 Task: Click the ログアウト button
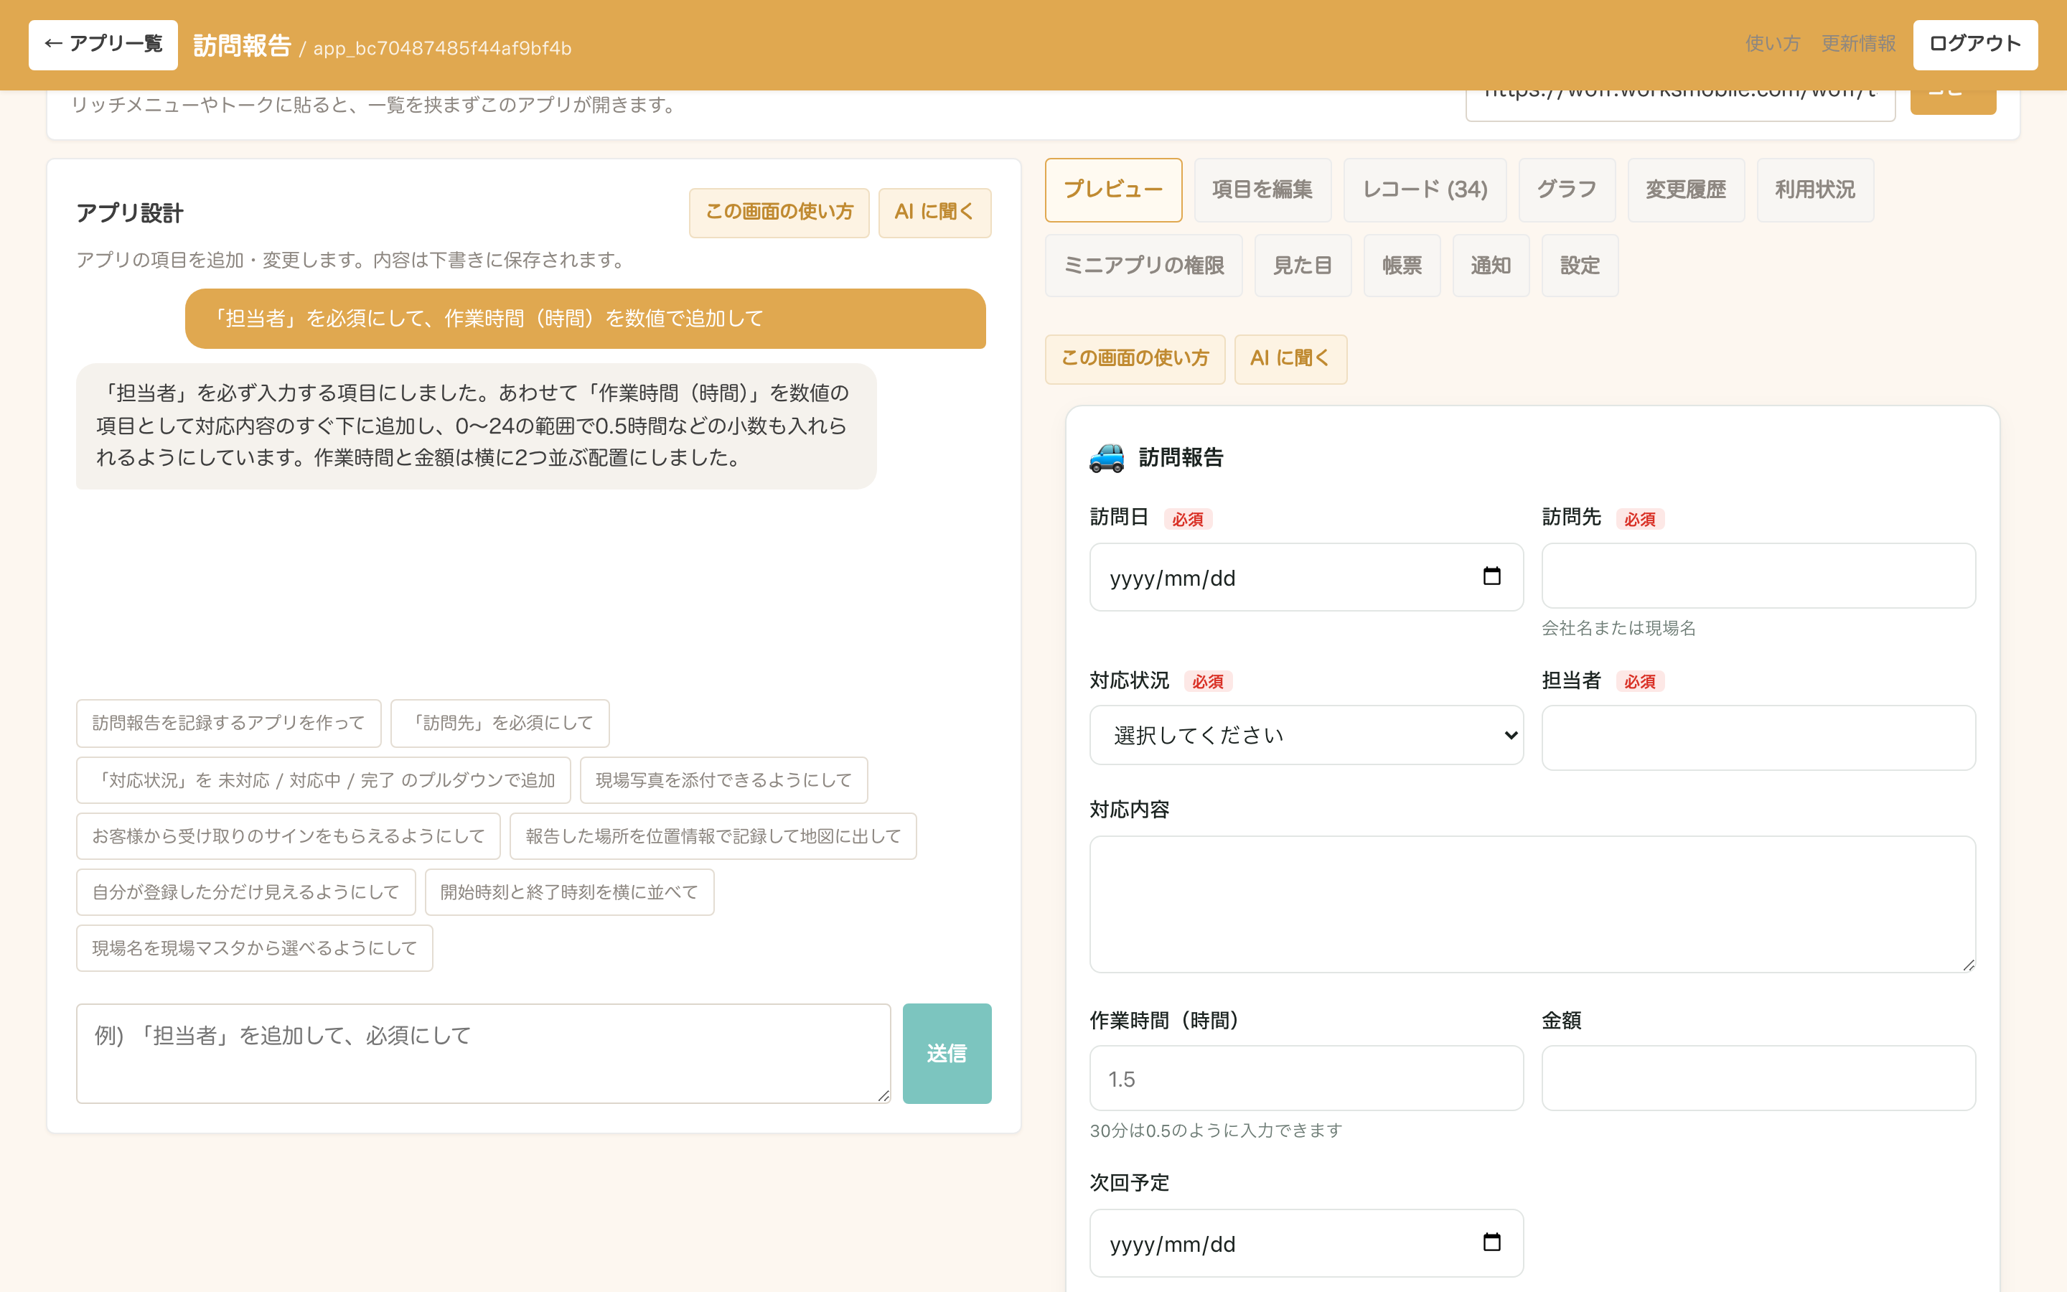coord(1974,45)
